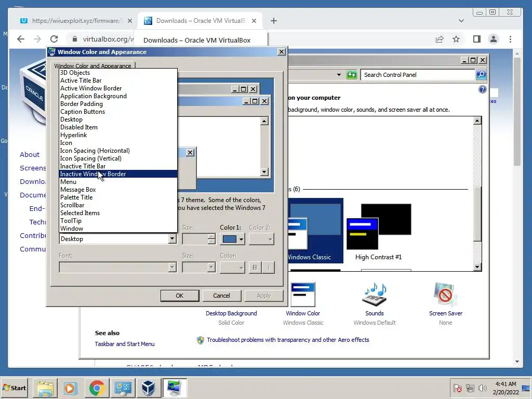Select Desktop in the open list
532x399 pixels.
[118, 119]
